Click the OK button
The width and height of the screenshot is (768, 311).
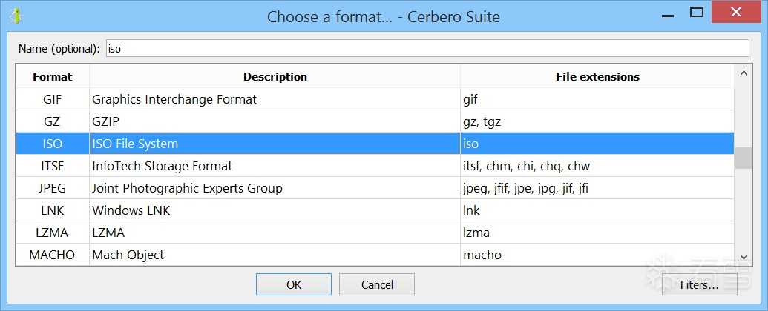point(293,284)
